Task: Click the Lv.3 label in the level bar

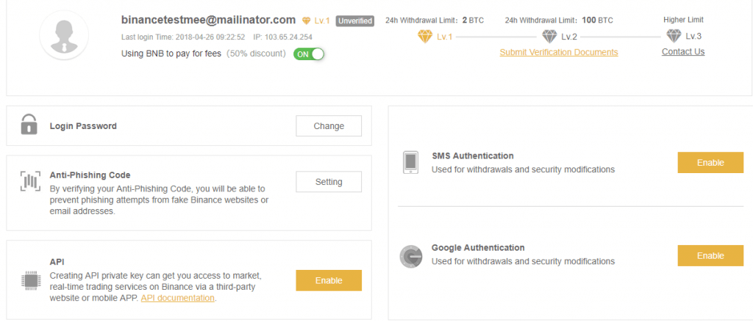Action: (x=693, y=37)
